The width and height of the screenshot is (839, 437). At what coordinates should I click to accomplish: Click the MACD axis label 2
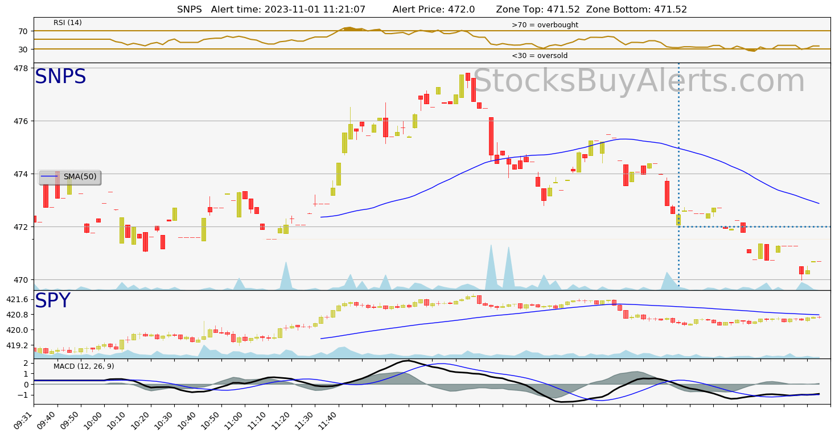pos(26,363)
